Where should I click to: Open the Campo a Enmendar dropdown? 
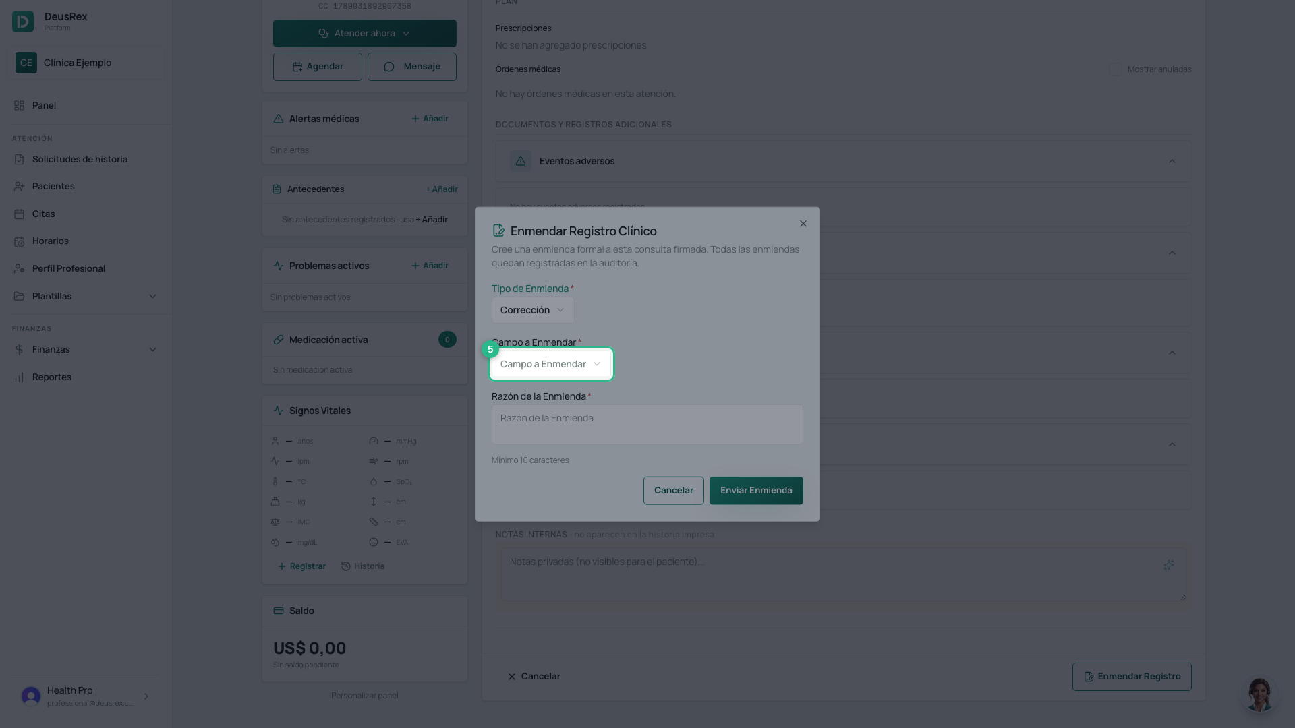tap(551, 364)
